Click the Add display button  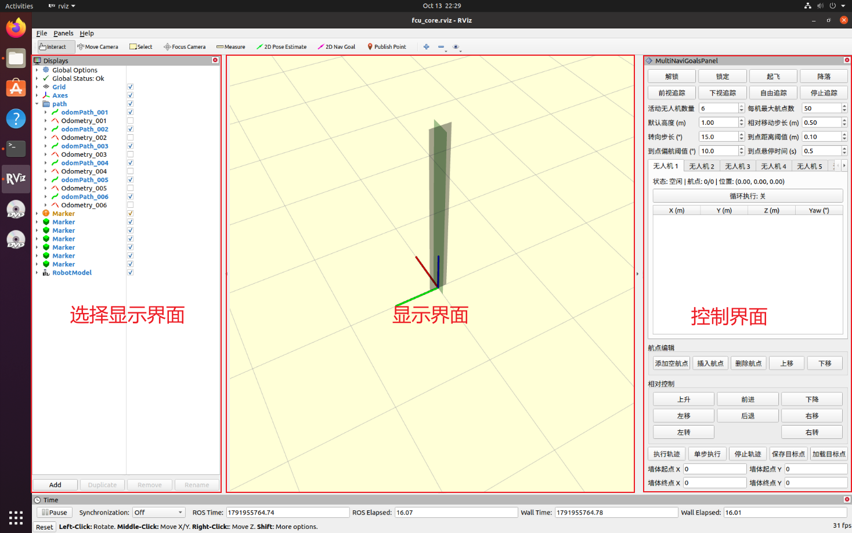tap(55, 485)
